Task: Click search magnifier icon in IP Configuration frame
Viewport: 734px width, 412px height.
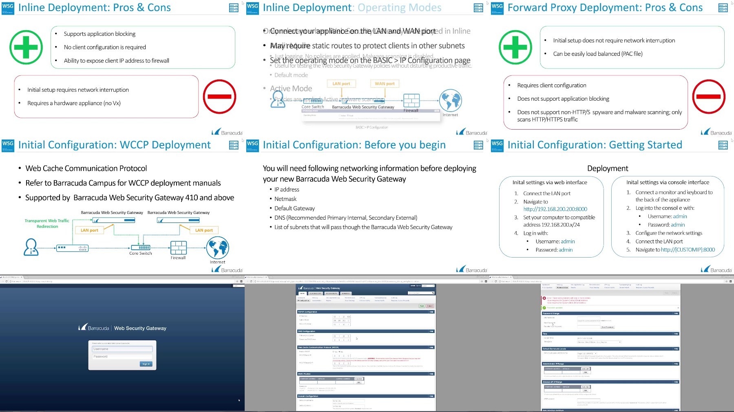Action: click(433, 293)
